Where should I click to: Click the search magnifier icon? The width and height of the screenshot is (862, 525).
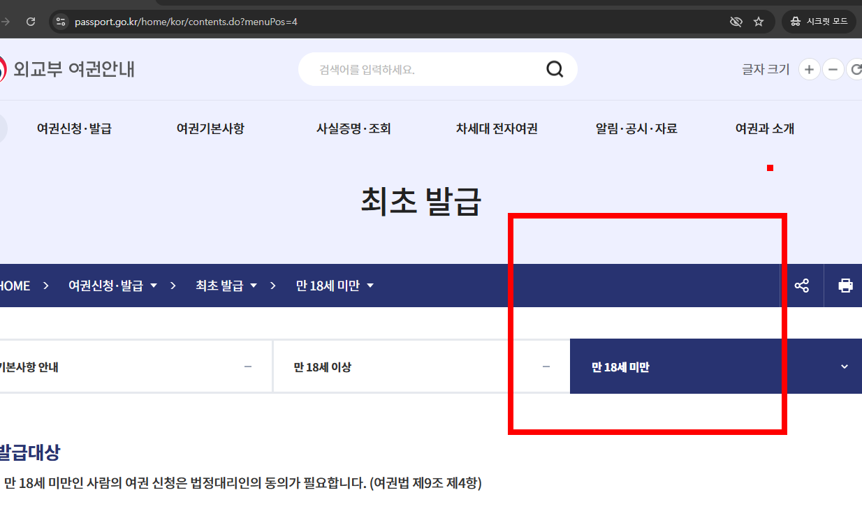click(554, 69)
